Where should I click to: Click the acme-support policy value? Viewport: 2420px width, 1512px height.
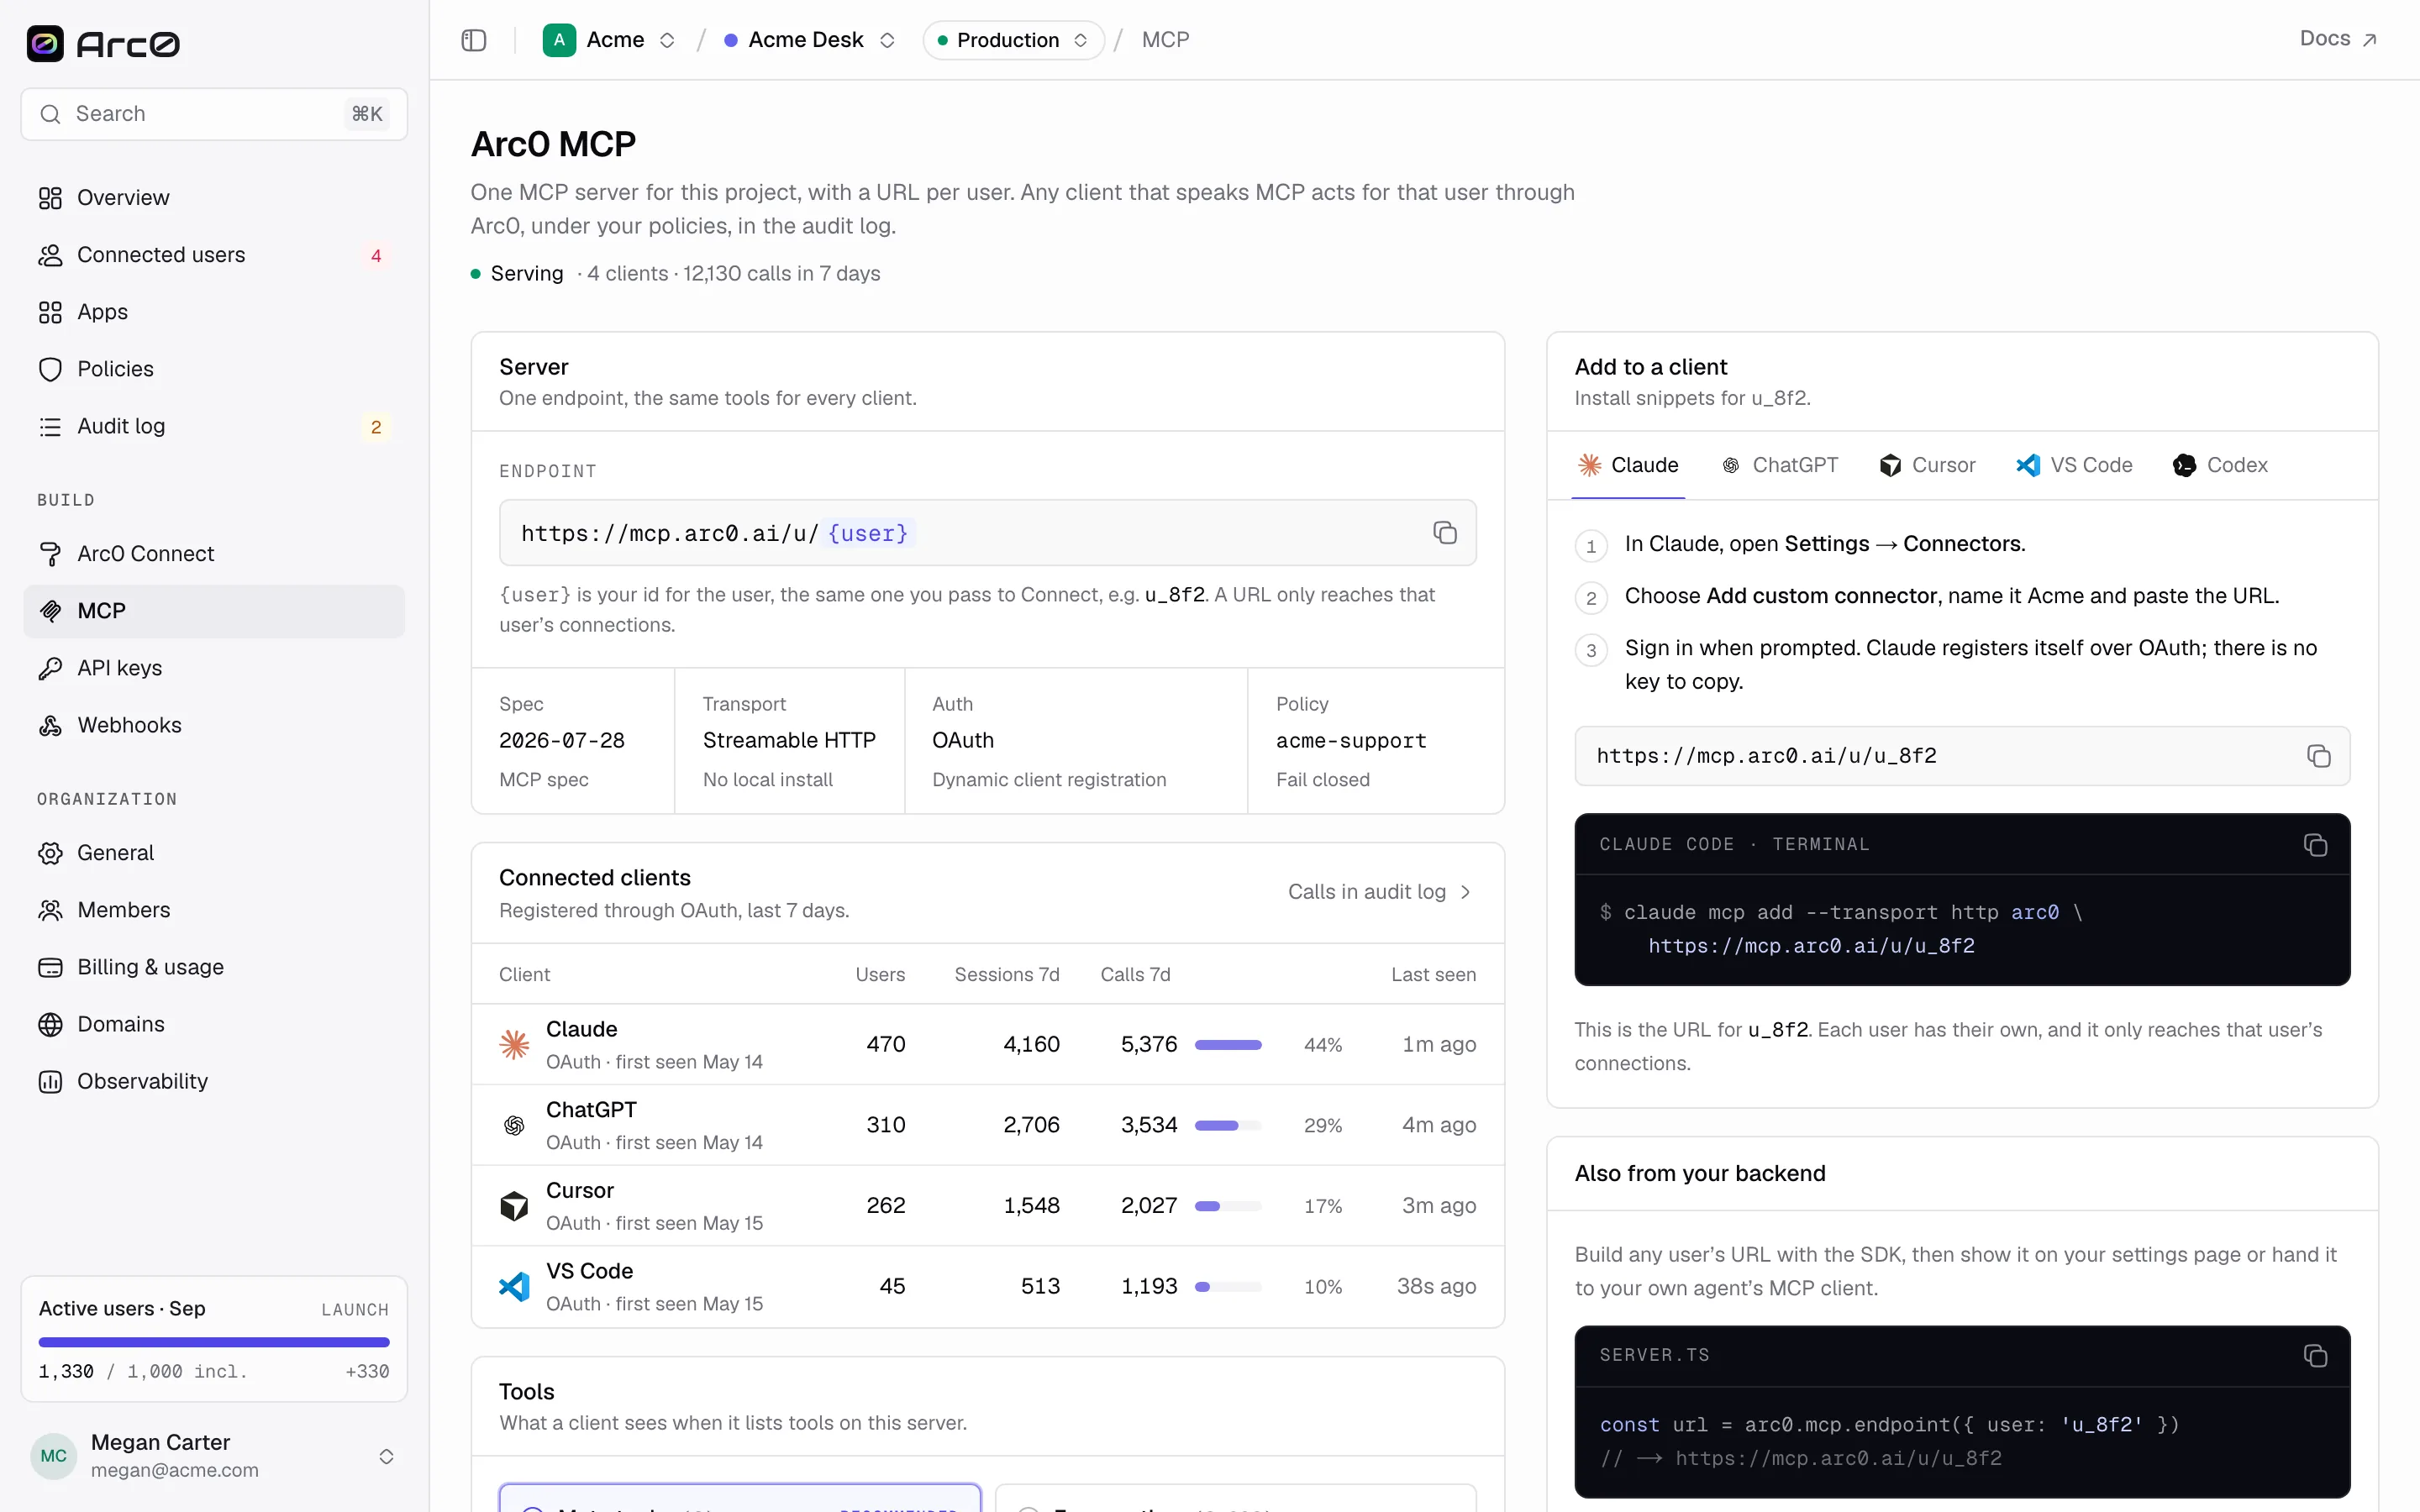pyautogui.click(x=1351, y=741)
